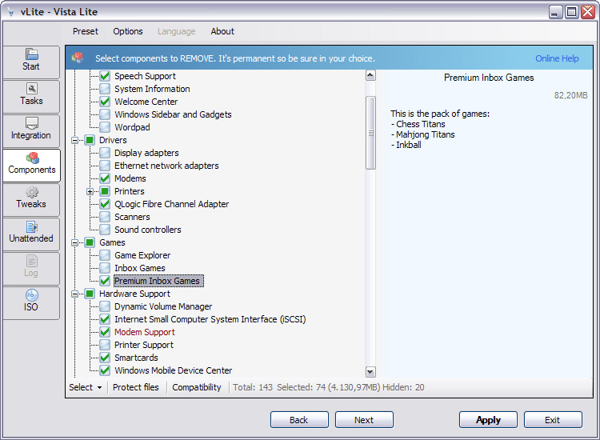Select the Scanners tree item
Image resolution: width=600 pixels, height=440 pixels.
point(132,217)
